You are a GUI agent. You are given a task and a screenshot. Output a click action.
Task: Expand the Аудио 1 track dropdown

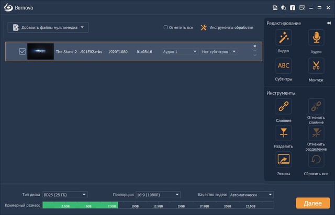(x=180, y=52)
